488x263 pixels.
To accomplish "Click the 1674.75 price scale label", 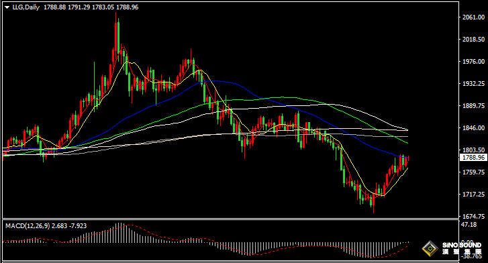I will [473, 216].
